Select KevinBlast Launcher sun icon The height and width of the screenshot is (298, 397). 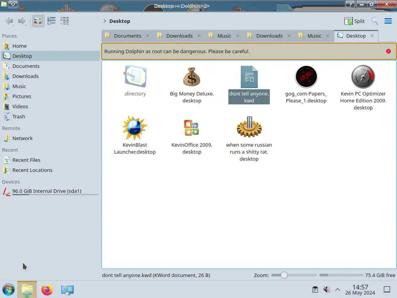(x=135, y=128)
